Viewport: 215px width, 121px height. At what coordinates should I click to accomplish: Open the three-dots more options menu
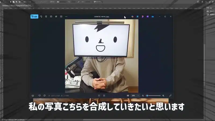click(66, 16)
